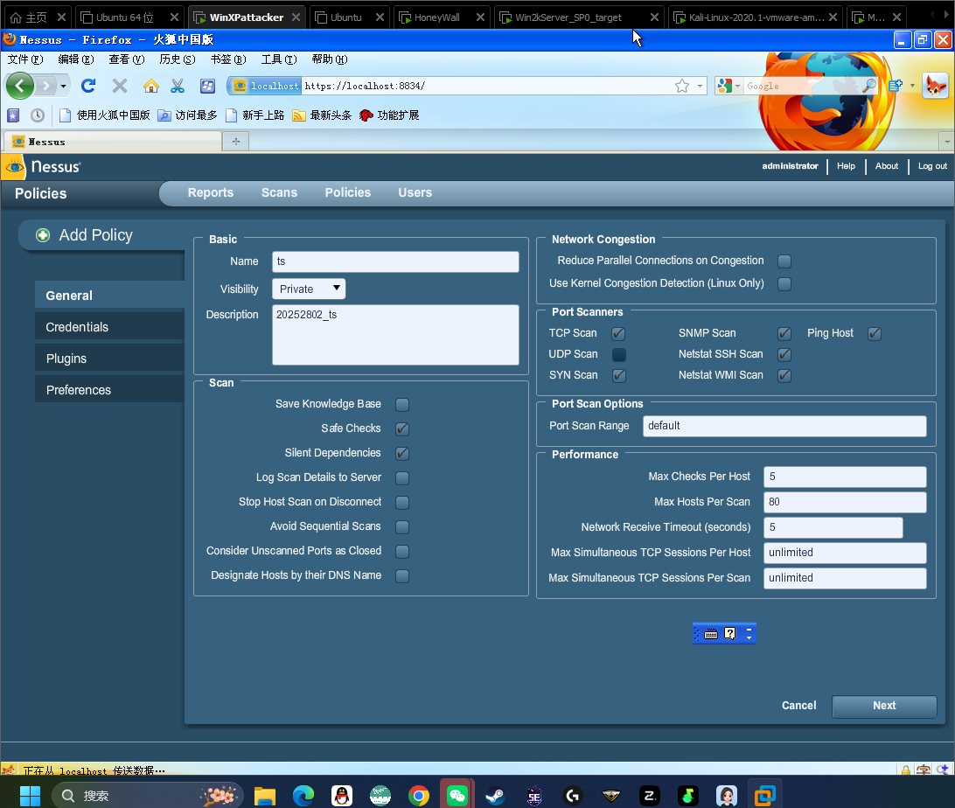955x808 pixels.
Task: Click the search magnifier icon in Google box
Action: coord(869,86)
